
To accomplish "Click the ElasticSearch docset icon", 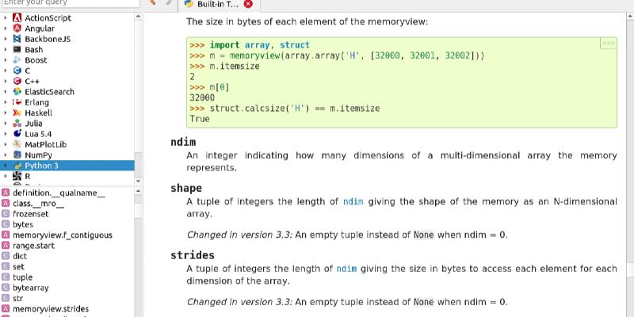I will (x=17, y=91).
